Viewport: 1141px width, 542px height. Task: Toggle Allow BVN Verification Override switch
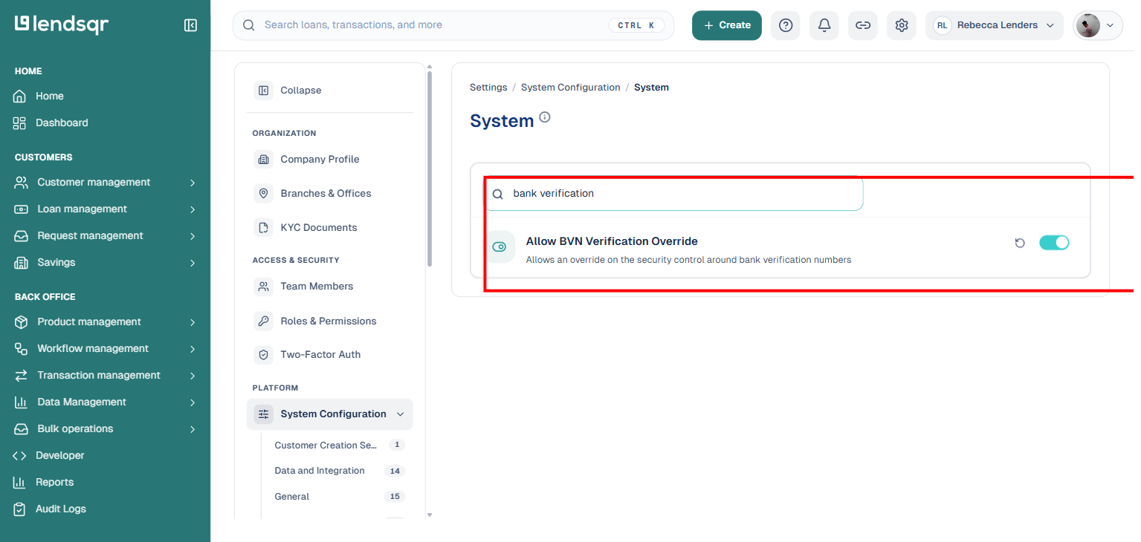1054,243
